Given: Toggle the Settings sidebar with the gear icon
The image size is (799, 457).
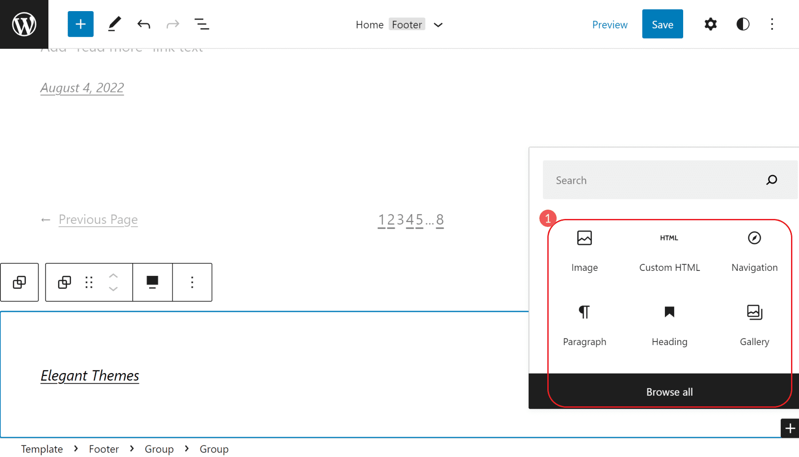Looking at the screenshot, I should pos(710,24).
